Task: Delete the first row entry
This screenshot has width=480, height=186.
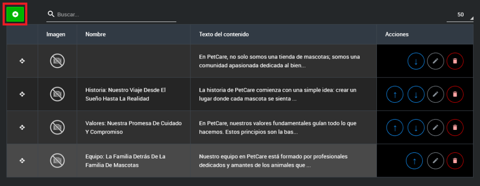Action: [x=455, y=61]
